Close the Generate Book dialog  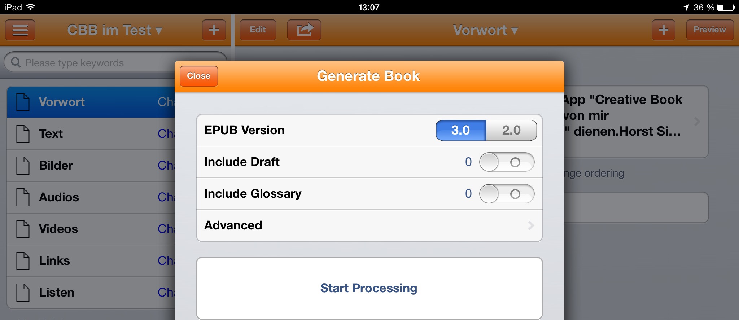point(198,76)
